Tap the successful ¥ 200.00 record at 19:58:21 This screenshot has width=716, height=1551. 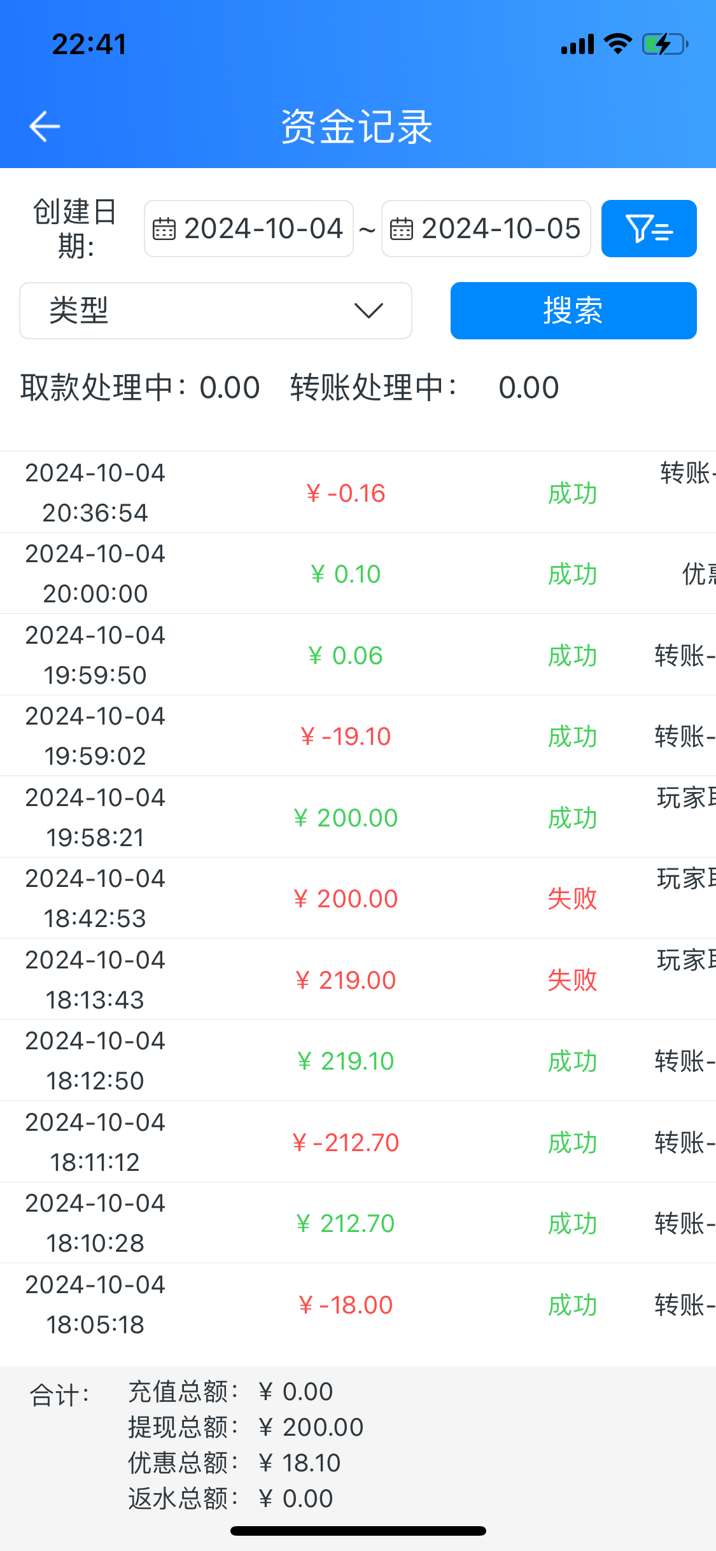(x=346, y=818)
